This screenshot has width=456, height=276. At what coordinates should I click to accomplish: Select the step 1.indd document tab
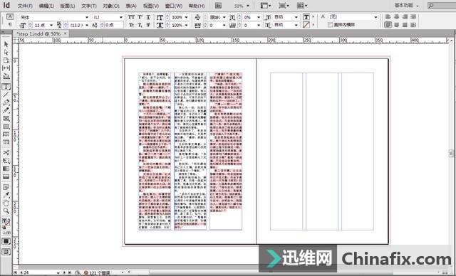(x=38, y=33)
